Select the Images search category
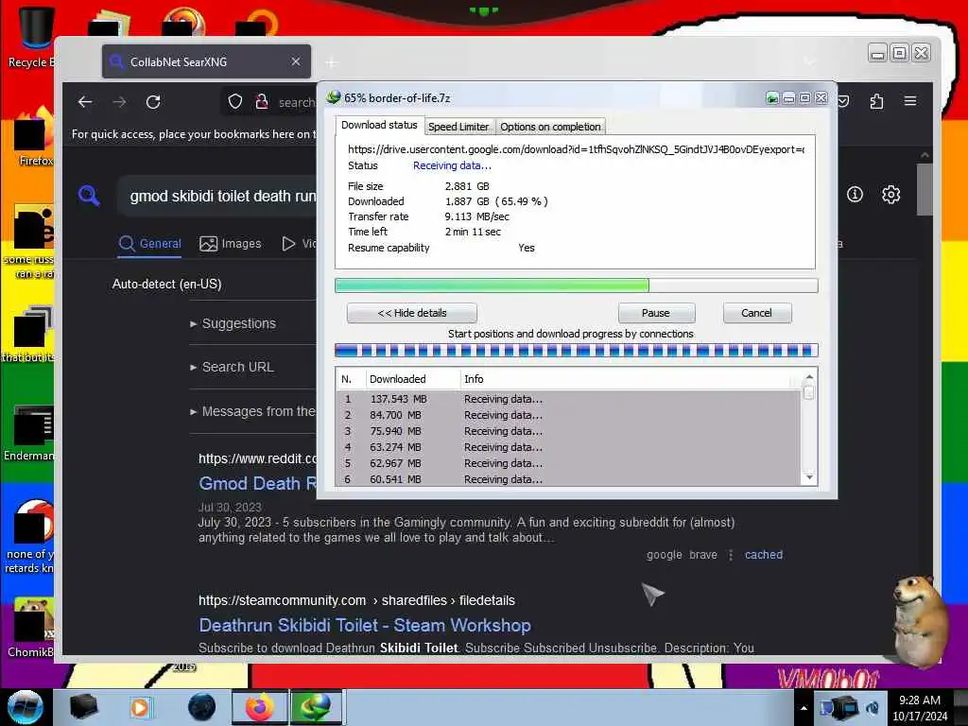968x726 pixels. click(x=231, y=244)
